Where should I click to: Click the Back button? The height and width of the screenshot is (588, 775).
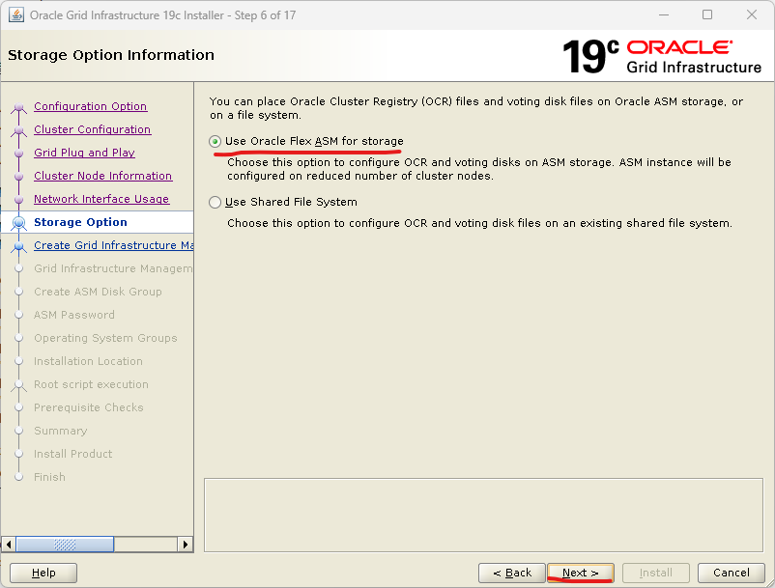pyautogui.click(x=512, y=573)
